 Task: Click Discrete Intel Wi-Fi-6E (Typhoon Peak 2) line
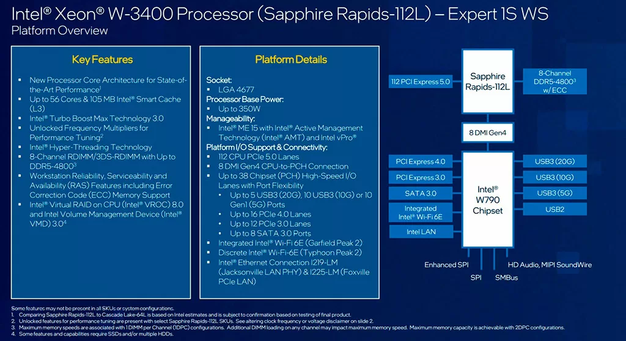(x=290, y=252)
